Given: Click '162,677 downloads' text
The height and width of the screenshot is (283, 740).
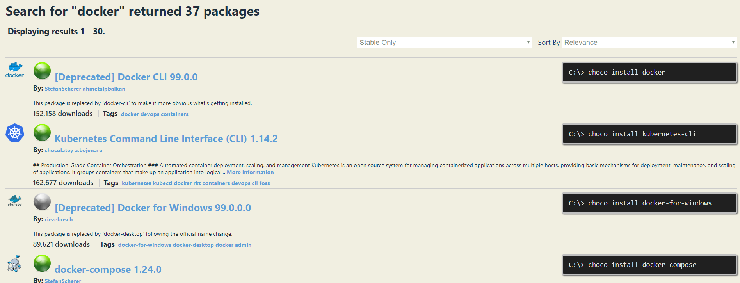Looking at the screenshot, I should 63,183.
